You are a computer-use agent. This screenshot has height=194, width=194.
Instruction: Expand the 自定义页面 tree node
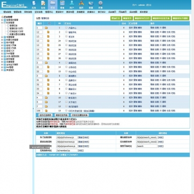[x=2, y=45]
